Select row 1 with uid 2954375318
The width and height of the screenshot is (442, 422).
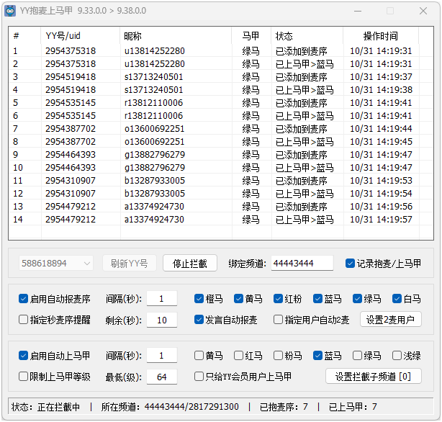[221, 51]
